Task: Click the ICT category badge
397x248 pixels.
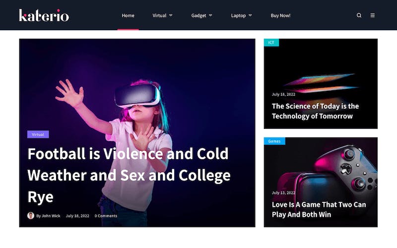Action: [271, 43]
